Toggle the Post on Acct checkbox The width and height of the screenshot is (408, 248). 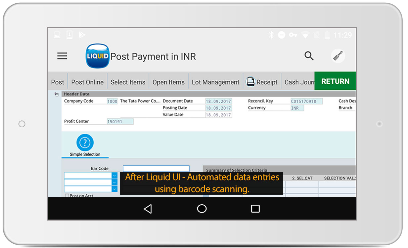[67, 195]
